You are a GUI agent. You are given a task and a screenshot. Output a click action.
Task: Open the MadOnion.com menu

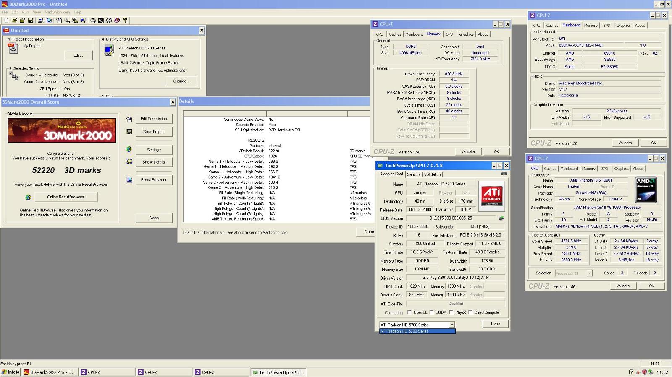click(x=57, y=12)
